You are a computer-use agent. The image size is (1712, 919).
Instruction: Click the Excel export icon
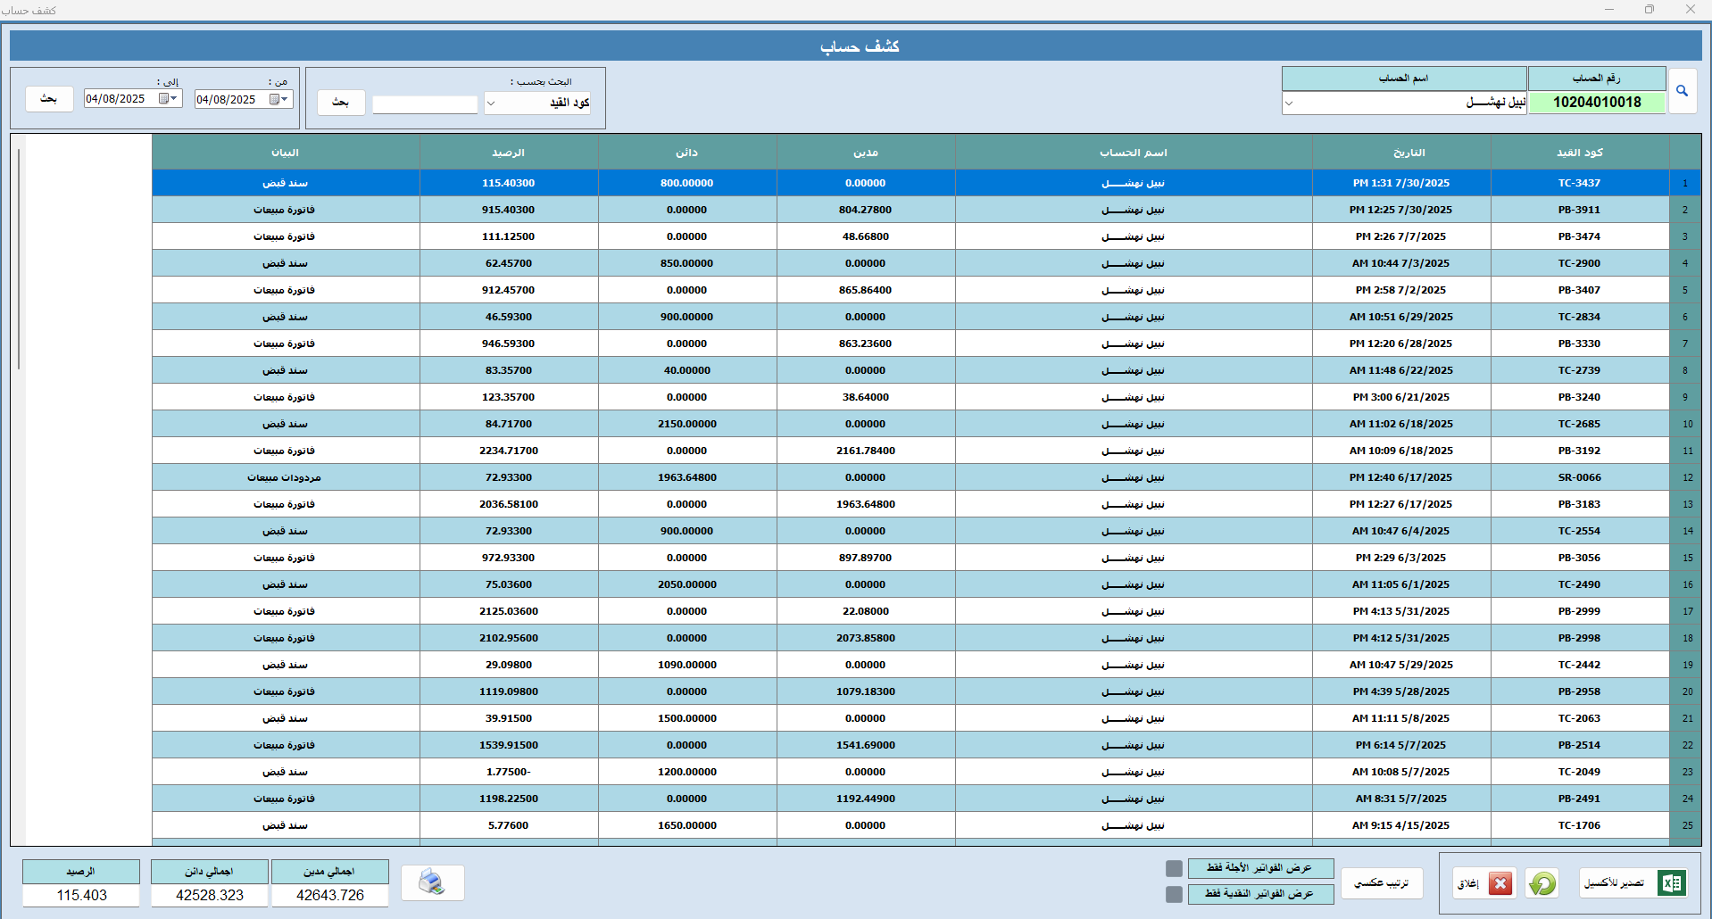1671,883
